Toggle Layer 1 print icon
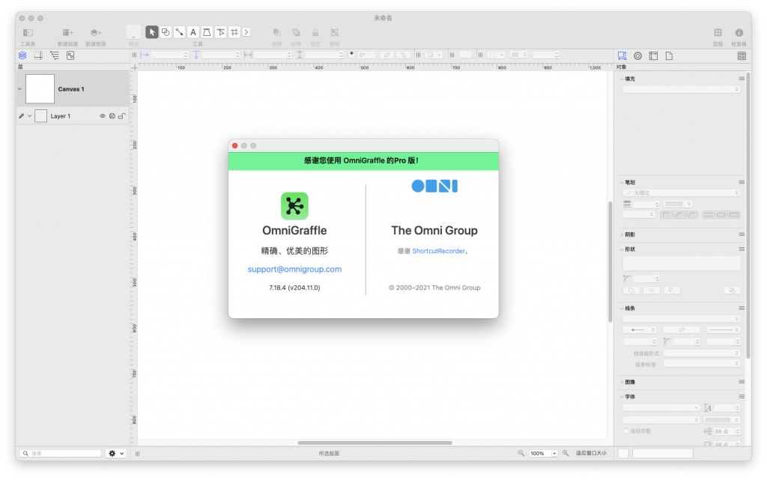This screenshot has height=480, width=767. 112,116
